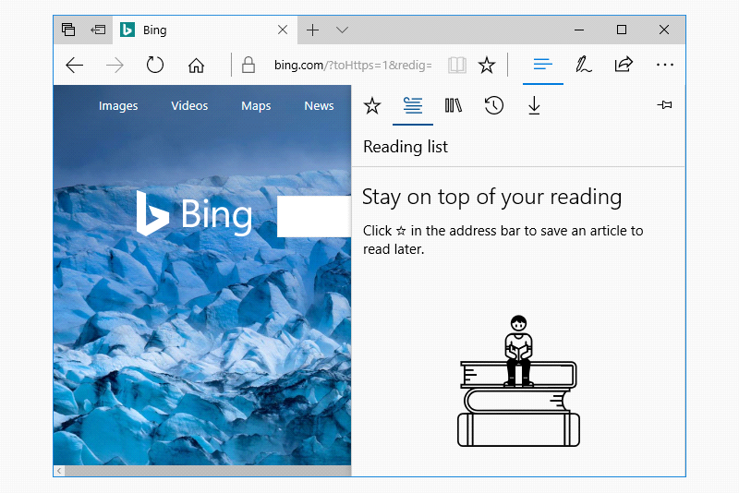This screenshot has height=493, width=739.
Task: Open a new tab with plus icon
Action: point(312,30)
